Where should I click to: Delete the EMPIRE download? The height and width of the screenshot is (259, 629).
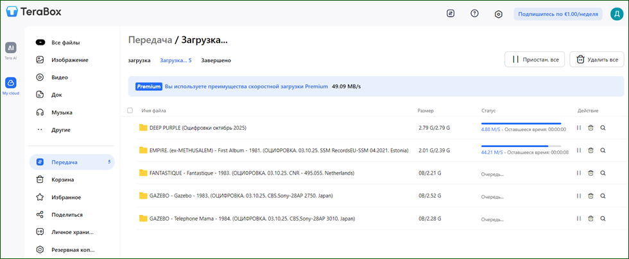click(x=590, y=150)
